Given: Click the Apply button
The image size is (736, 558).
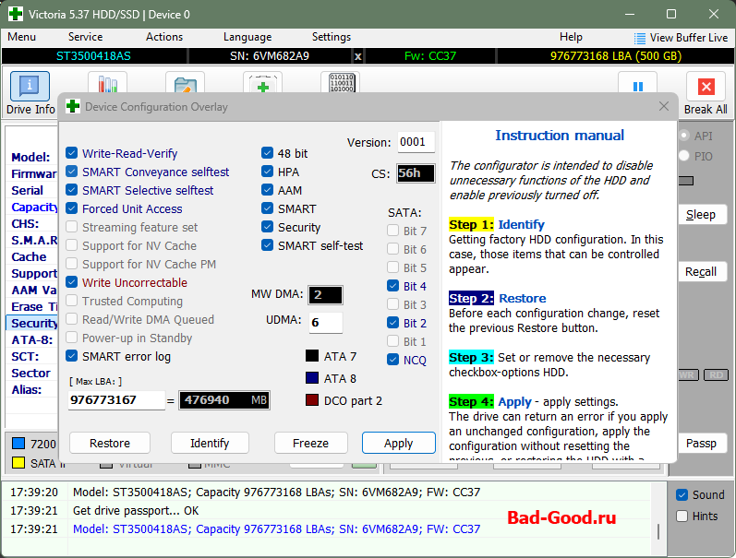Looking at the screenshot, I should tap(398, 443).
